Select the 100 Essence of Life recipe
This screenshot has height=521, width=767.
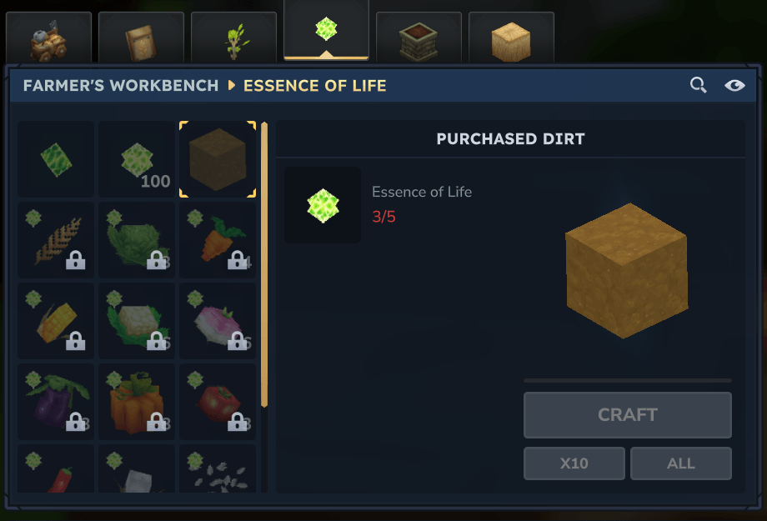[137, 159]
